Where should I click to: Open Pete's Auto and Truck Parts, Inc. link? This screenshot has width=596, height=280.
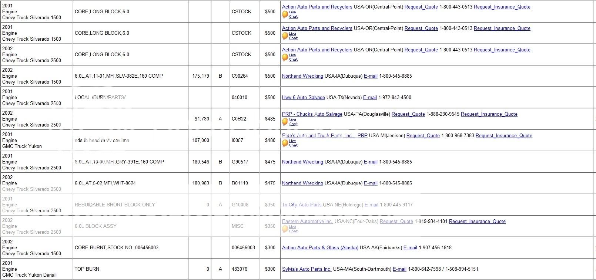(x=325, y=135)
